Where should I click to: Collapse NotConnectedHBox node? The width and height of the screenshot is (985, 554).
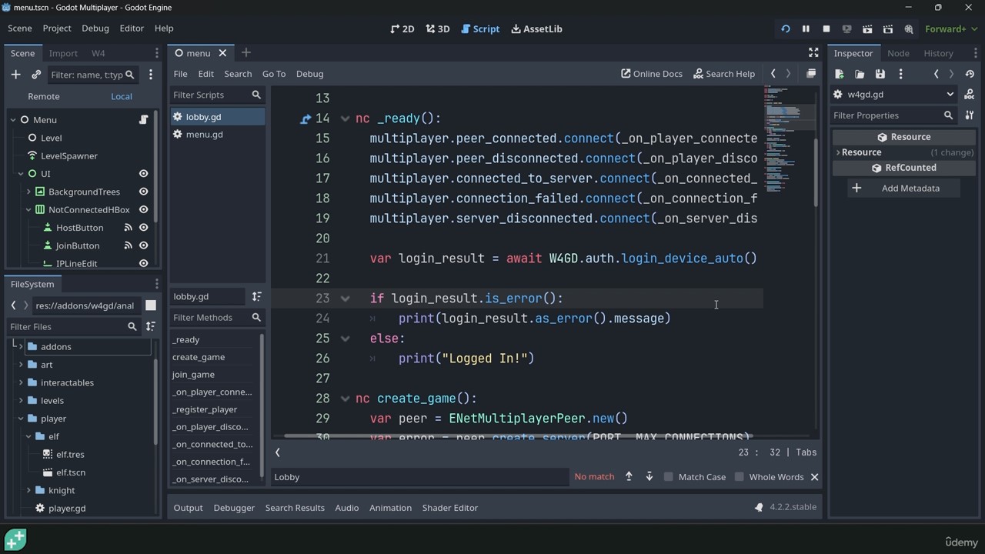click(x=28, y=209)
